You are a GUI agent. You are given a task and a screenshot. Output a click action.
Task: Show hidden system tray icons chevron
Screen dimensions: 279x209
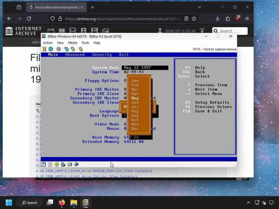[248, 202]
